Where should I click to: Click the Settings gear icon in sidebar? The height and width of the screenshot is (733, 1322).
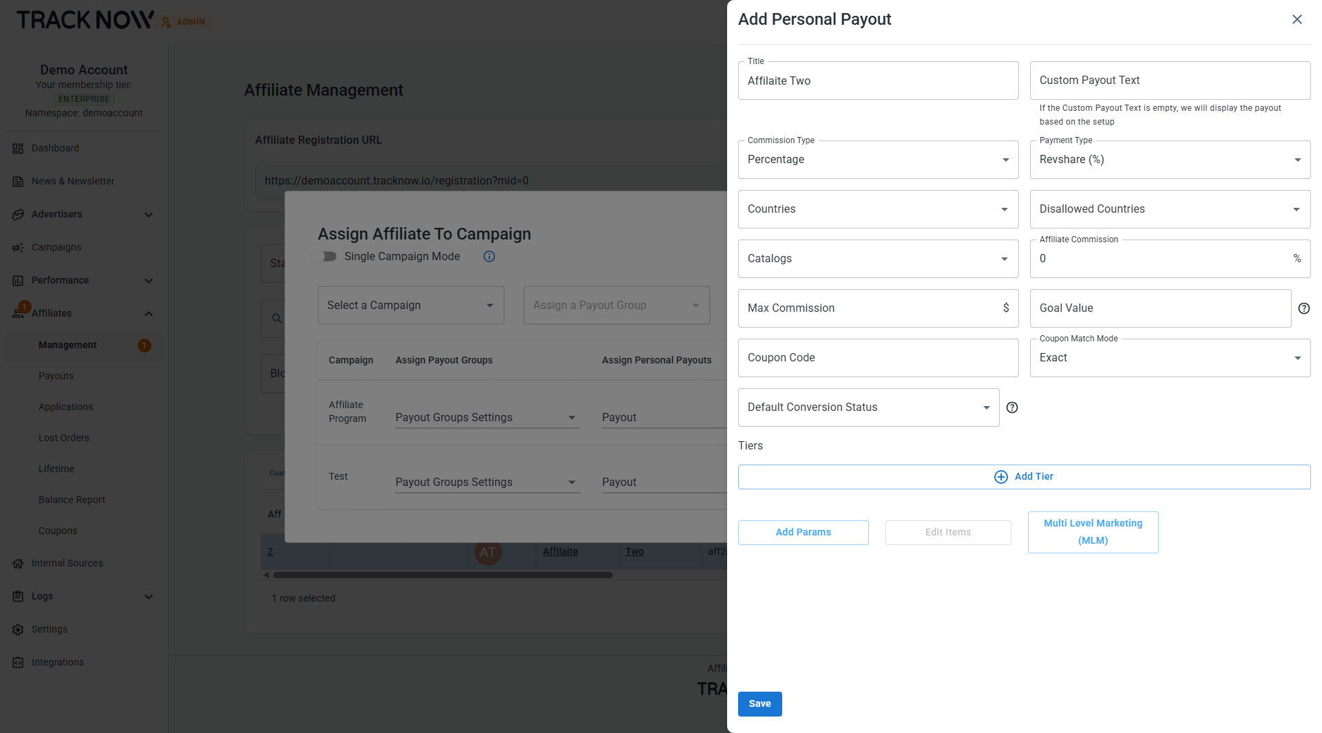(x=18, y=630)
